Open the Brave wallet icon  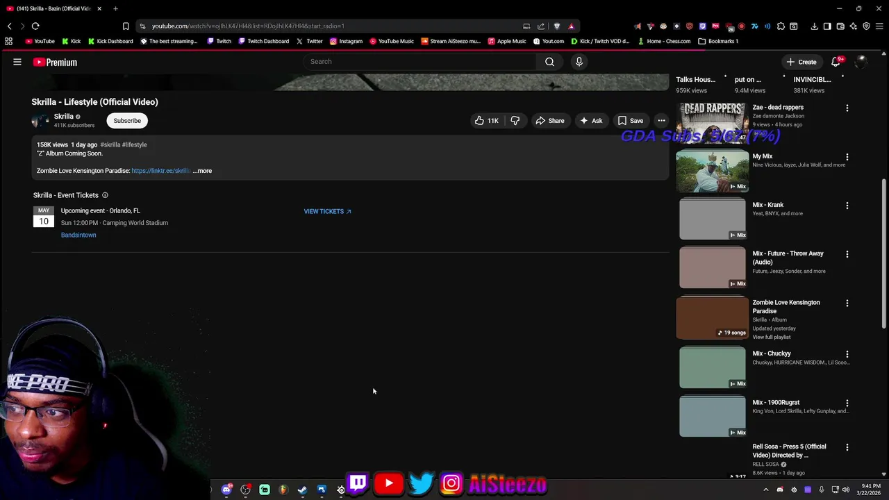pos(840,26)
